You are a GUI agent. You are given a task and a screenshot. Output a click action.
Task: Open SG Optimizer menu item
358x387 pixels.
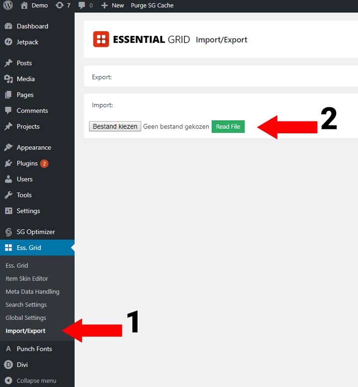coord(36,232)
